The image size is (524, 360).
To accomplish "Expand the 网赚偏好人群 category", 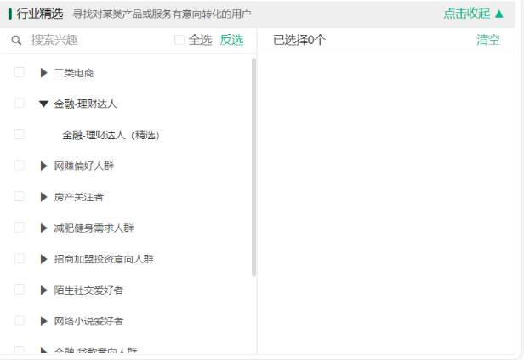I will (43, 166).
